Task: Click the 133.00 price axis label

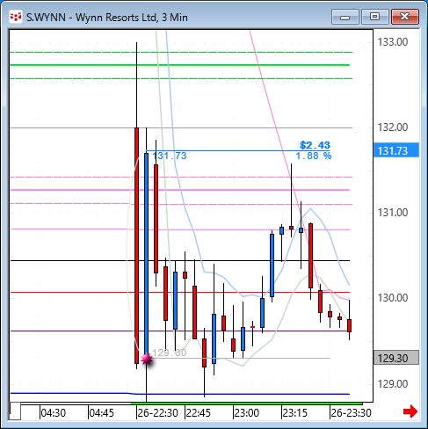Action: coord(393,42)
